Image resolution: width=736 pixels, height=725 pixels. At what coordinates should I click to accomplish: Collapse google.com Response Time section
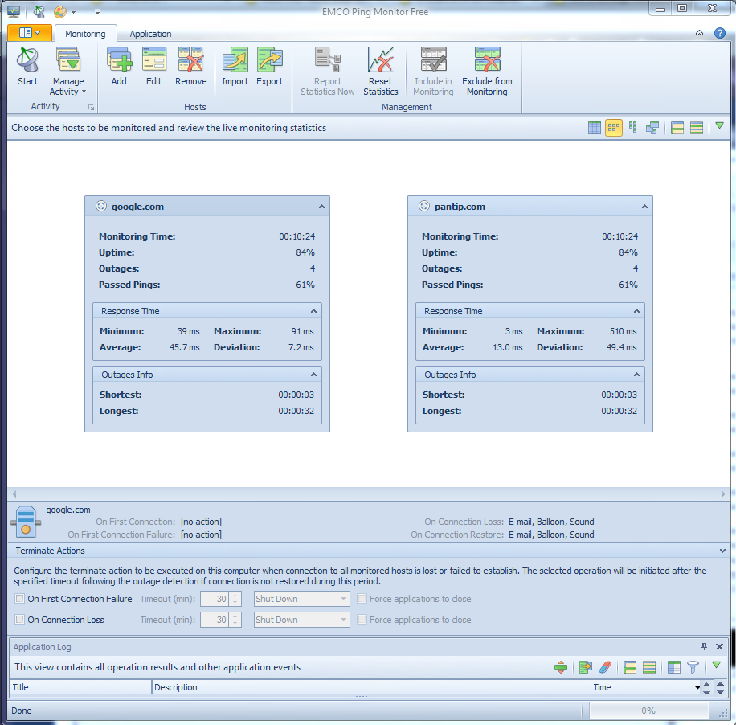313,311
